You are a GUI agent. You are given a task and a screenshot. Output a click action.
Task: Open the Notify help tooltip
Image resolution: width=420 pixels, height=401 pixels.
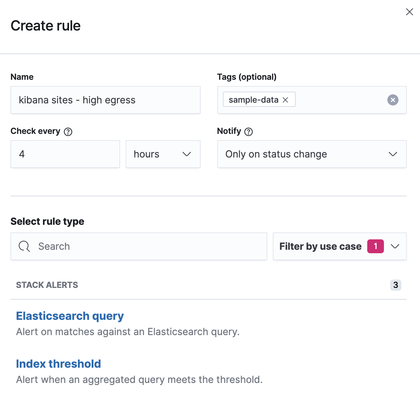click(x=248, y=131)
